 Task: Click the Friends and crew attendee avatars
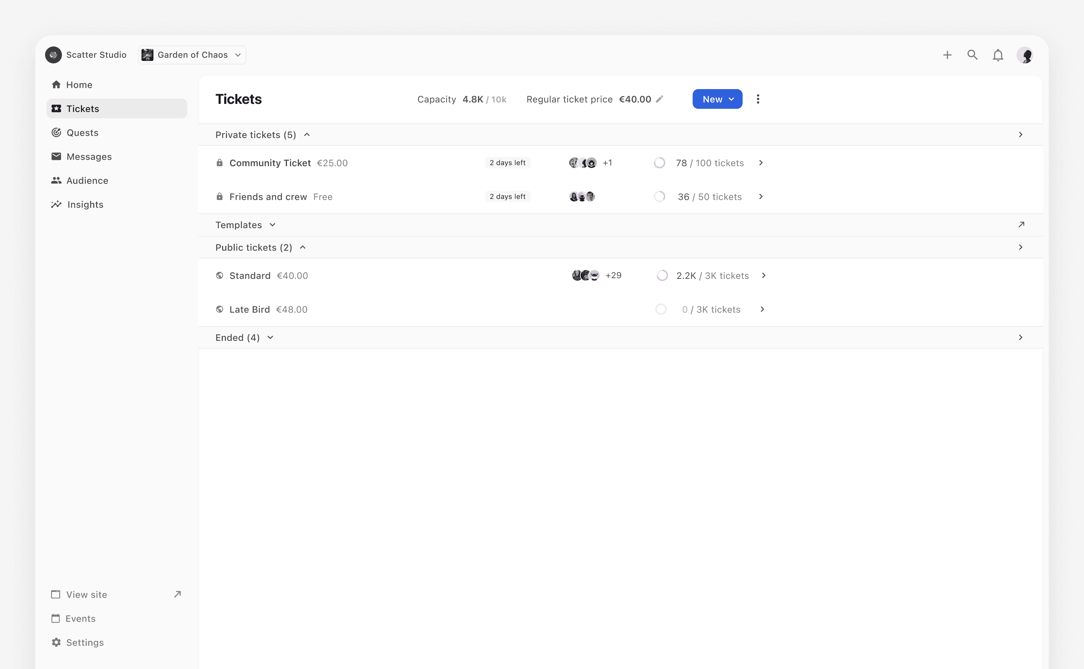(581, 196)
